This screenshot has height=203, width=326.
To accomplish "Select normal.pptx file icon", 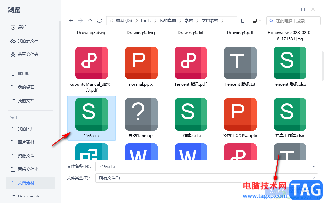I will pyautogui.click(x=141, y=63).
